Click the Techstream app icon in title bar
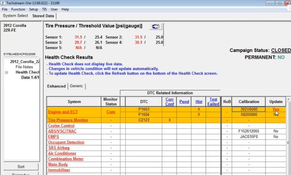This screenshot has width=291, height=175. click(3, 3)
